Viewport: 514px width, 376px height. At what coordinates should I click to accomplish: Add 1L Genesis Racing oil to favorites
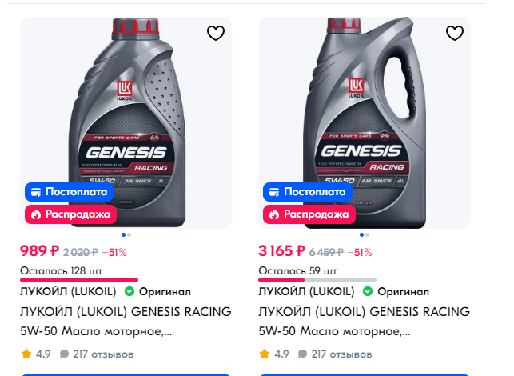216,33
